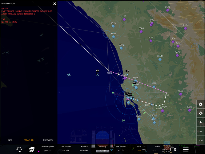Viewport: 205px width, 154px height.
Task: Select the 0CL3 airfield diamond
Action: [x=163, y=111]
